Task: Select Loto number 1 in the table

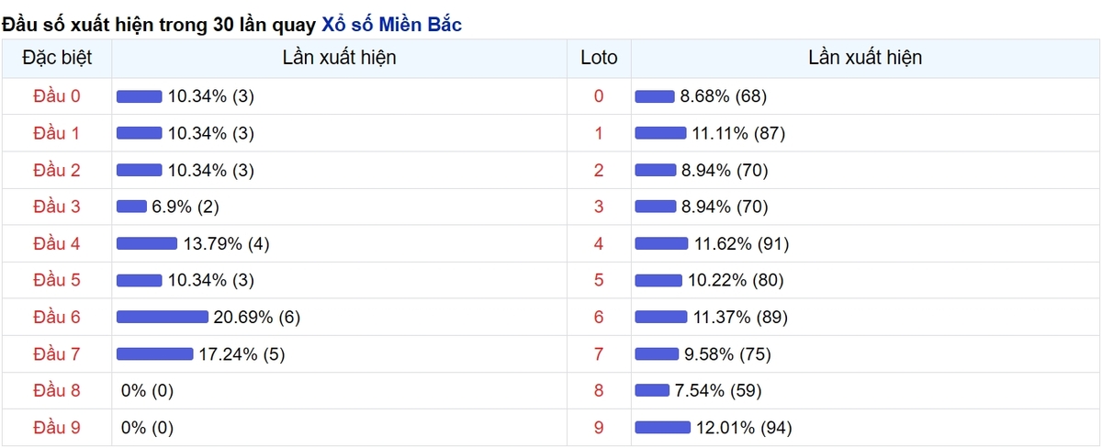Action: pyautogui.click(x=599, y=133)
